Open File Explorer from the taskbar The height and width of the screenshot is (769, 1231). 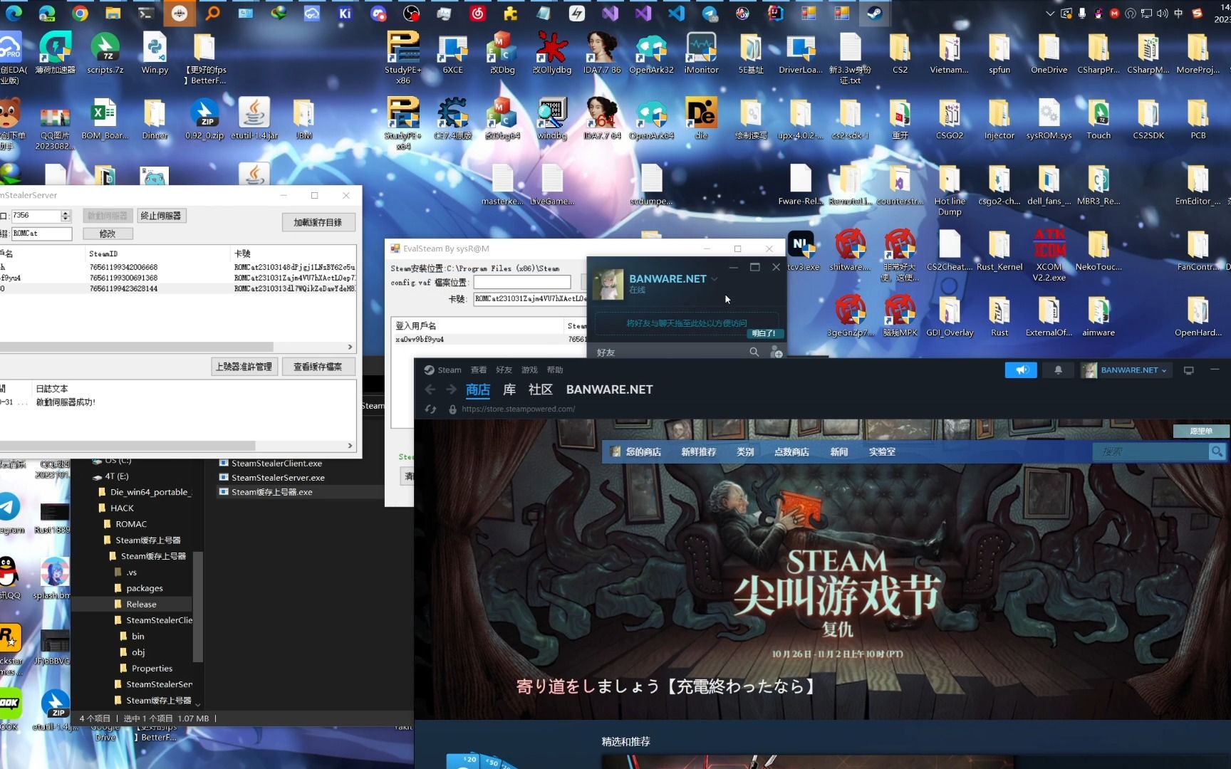point(113,13)
